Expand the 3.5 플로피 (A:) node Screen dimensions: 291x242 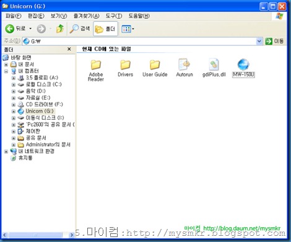[x=14, y=78]
